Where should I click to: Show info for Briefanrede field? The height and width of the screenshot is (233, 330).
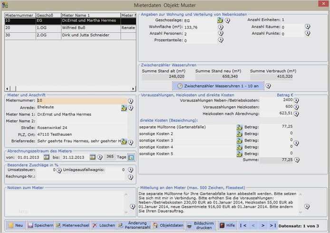(x=130, y=142)
